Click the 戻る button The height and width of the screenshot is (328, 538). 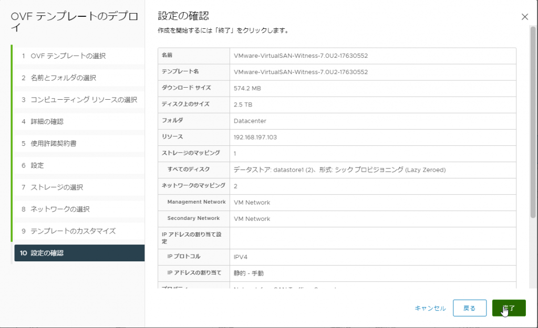(469, 308)
